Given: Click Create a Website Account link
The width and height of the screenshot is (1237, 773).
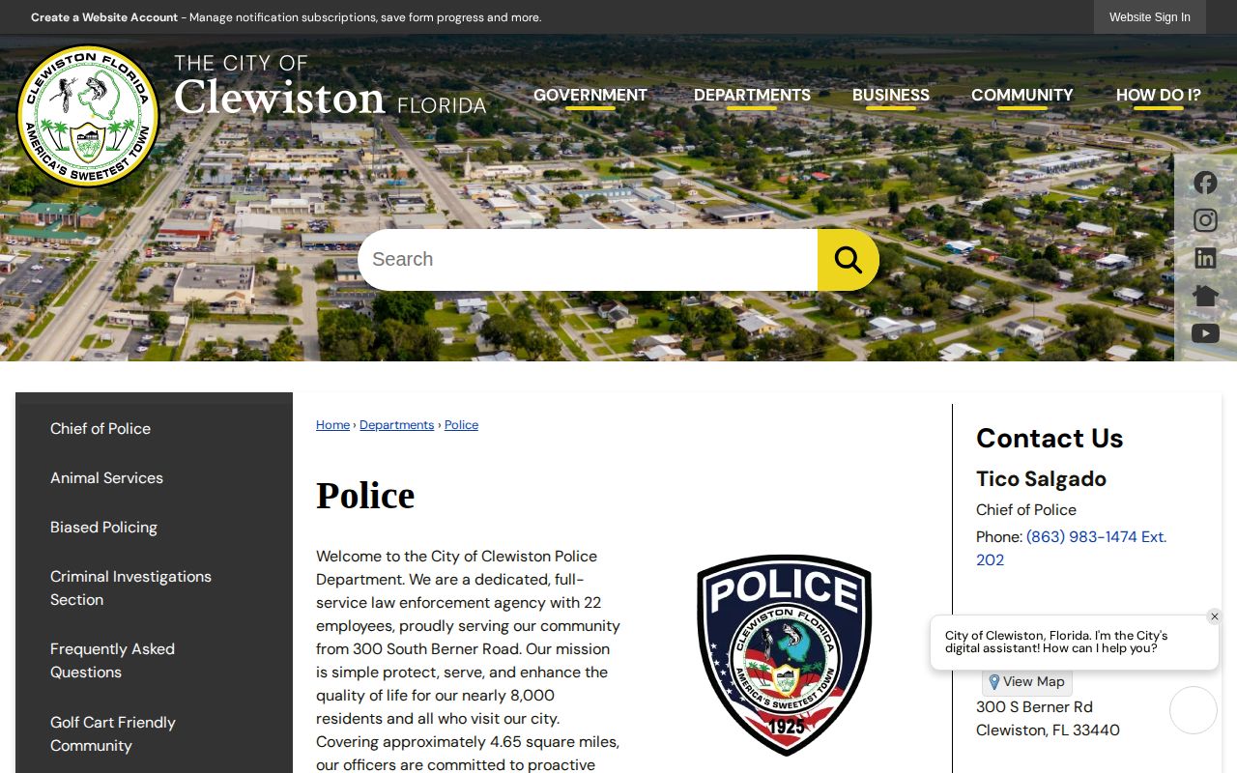Looking at the screenshot, I should point(104,17).
